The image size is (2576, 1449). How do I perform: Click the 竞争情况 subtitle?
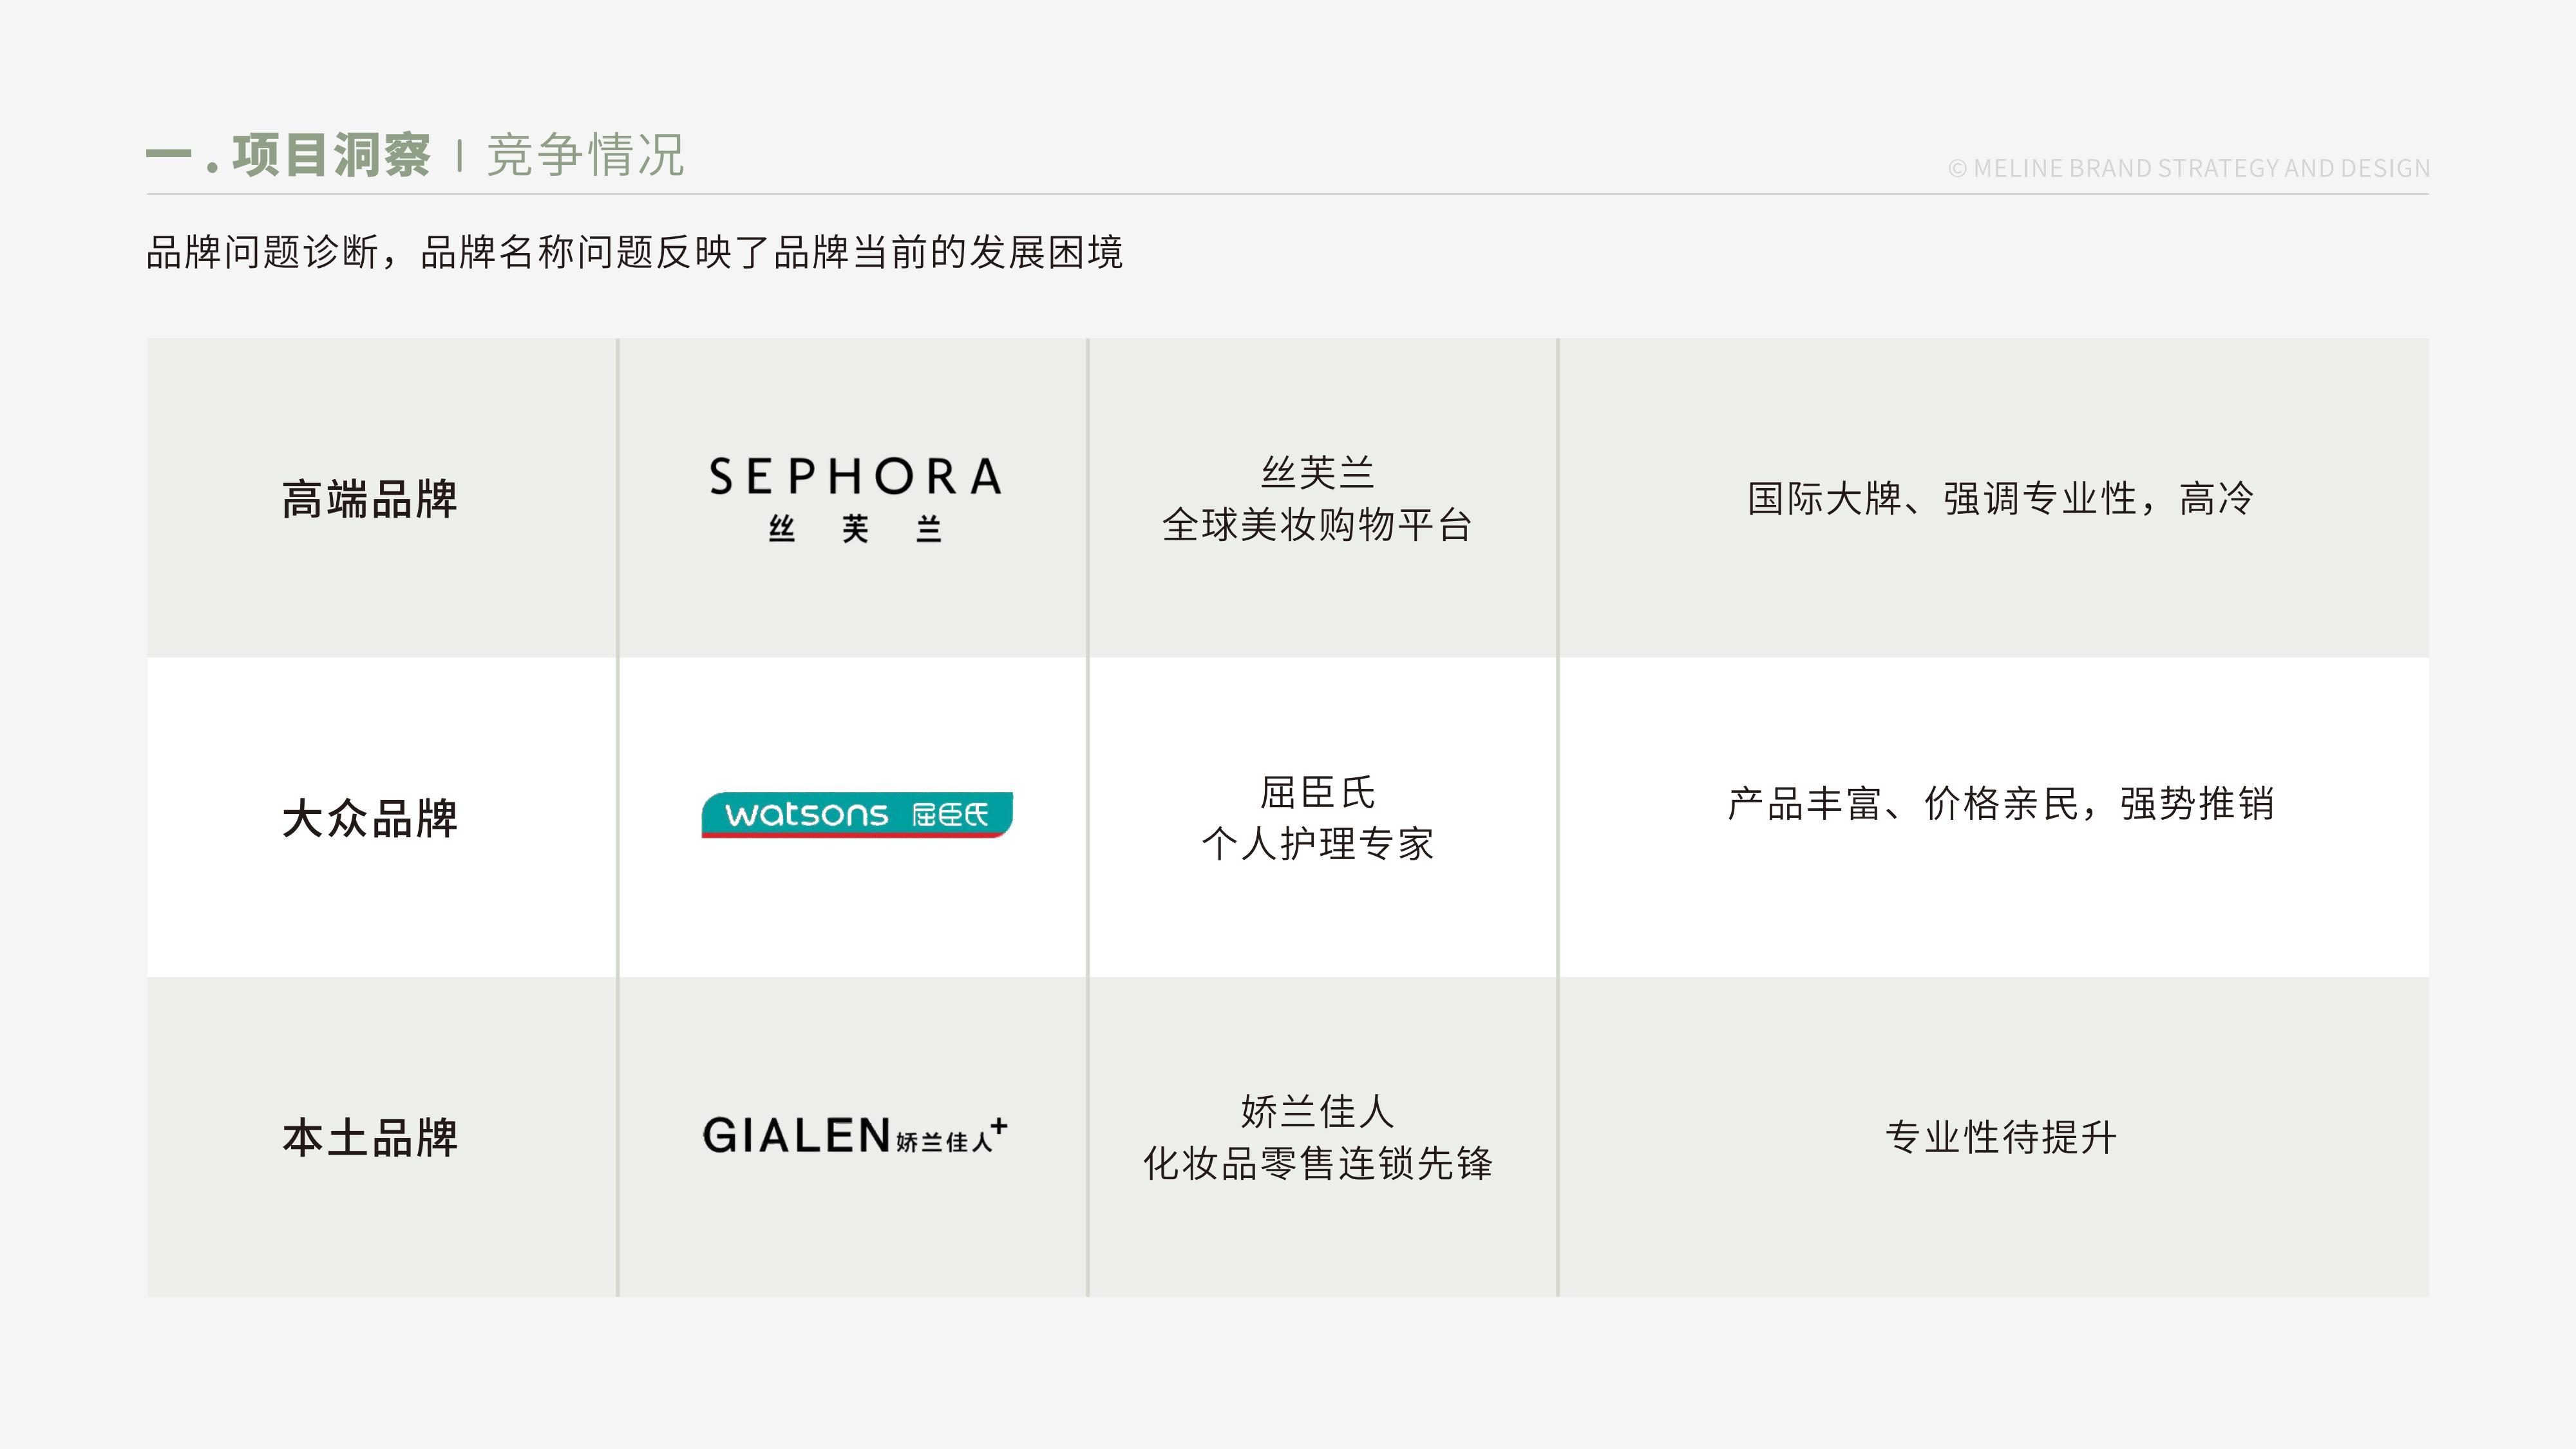point(586,156)
